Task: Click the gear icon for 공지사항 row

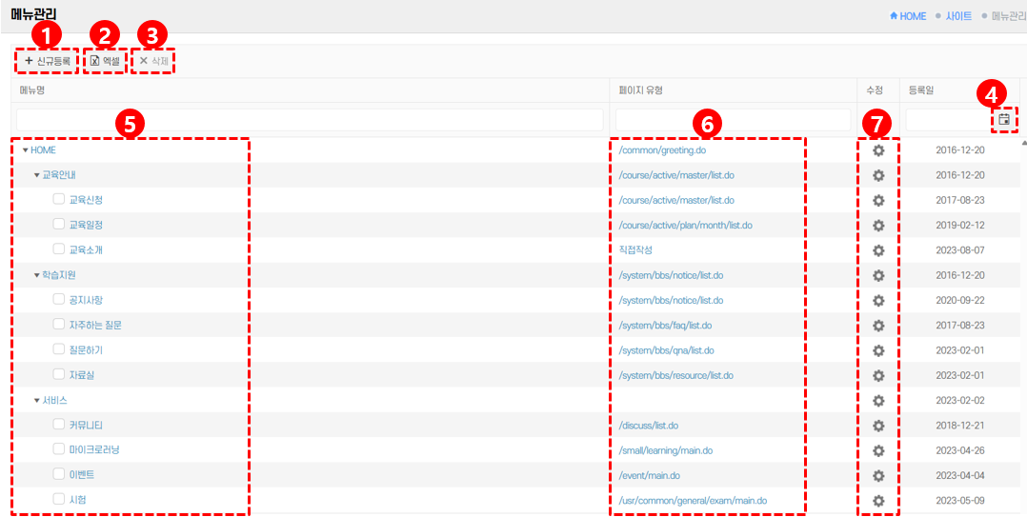Action: pyautogui.click(x=878, y=300)
